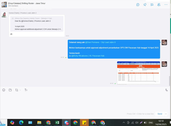Click the chat app taskbar icon with 99+ badge
This screenshot has height=126, width=171.
pyautogui.click(x=66, y=123)
